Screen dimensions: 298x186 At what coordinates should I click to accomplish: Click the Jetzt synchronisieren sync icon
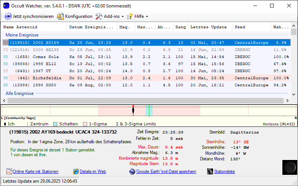(x=8, y=16)
